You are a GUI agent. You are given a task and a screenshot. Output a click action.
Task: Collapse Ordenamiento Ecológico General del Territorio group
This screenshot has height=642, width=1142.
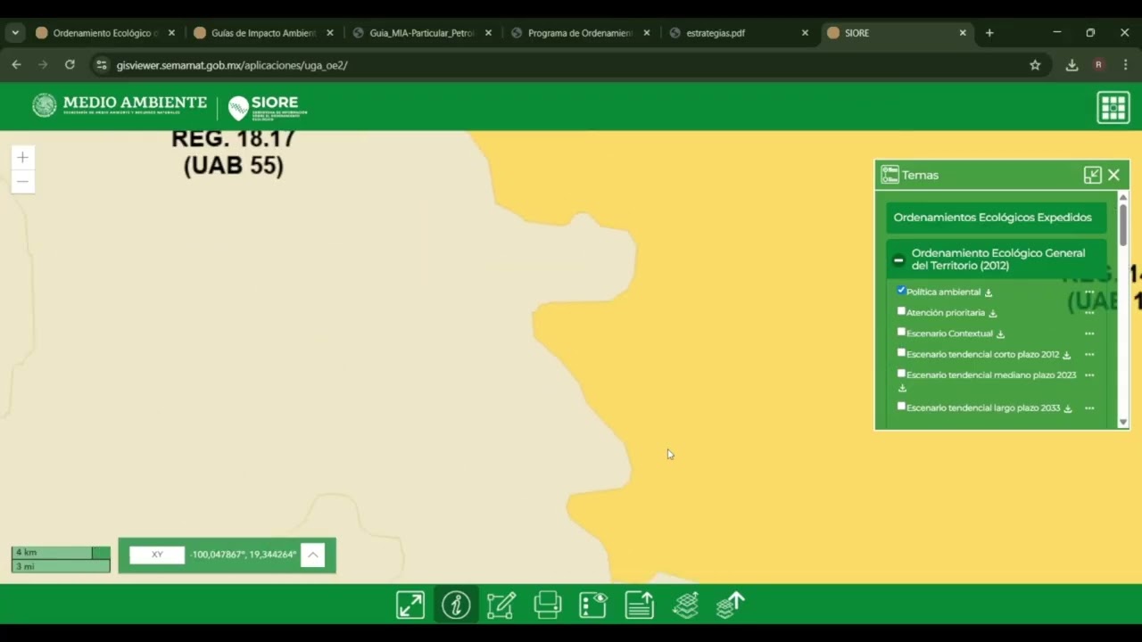click(x=898, y=260)
